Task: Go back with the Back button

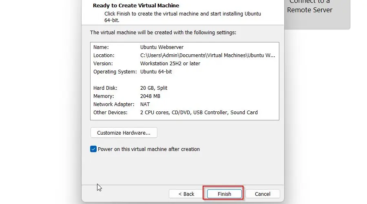Action: tap(186, 194)
